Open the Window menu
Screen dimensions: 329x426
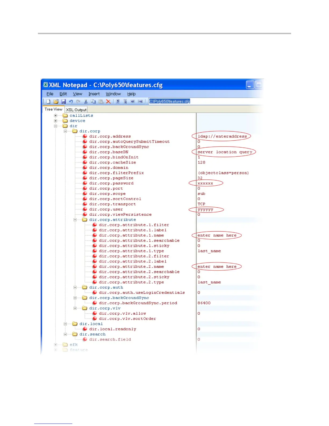point(113,94)
